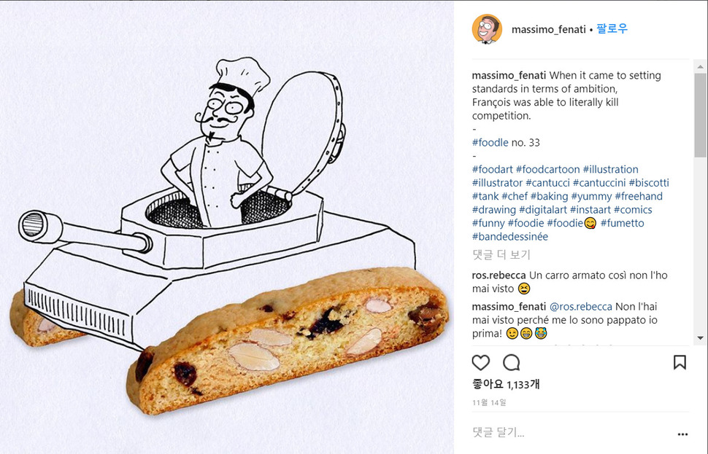The image size is (708, 454).
Task: Save post with bookmark icon
Action: (680, 362)
